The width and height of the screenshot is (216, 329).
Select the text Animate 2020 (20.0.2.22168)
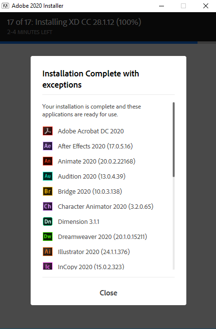click(97, 162)
